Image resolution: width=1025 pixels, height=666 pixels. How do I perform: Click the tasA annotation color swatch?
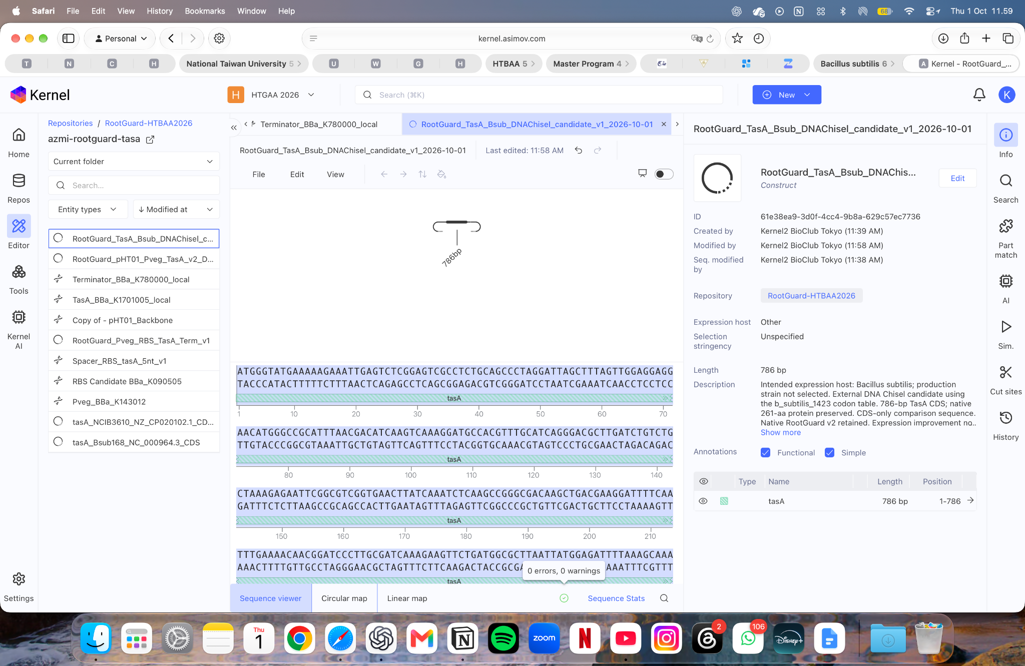tap(724, 501)
